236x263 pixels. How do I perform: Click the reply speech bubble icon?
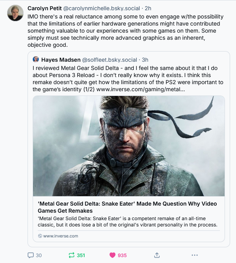(31, 255)
